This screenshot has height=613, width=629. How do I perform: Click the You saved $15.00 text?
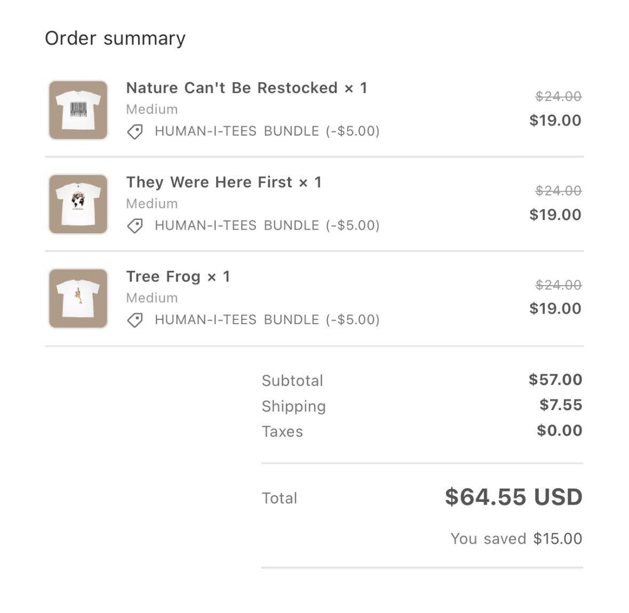coord(516,539)
